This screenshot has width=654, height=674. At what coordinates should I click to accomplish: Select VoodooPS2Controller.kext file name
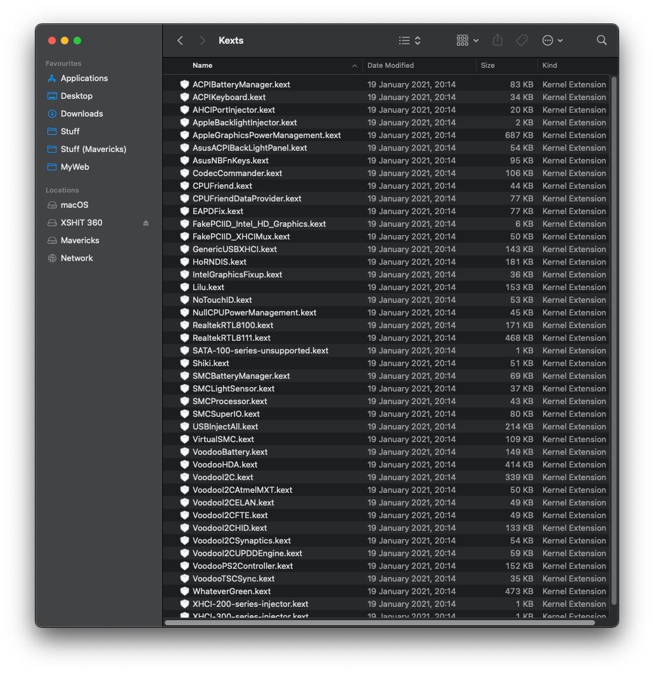243,566
